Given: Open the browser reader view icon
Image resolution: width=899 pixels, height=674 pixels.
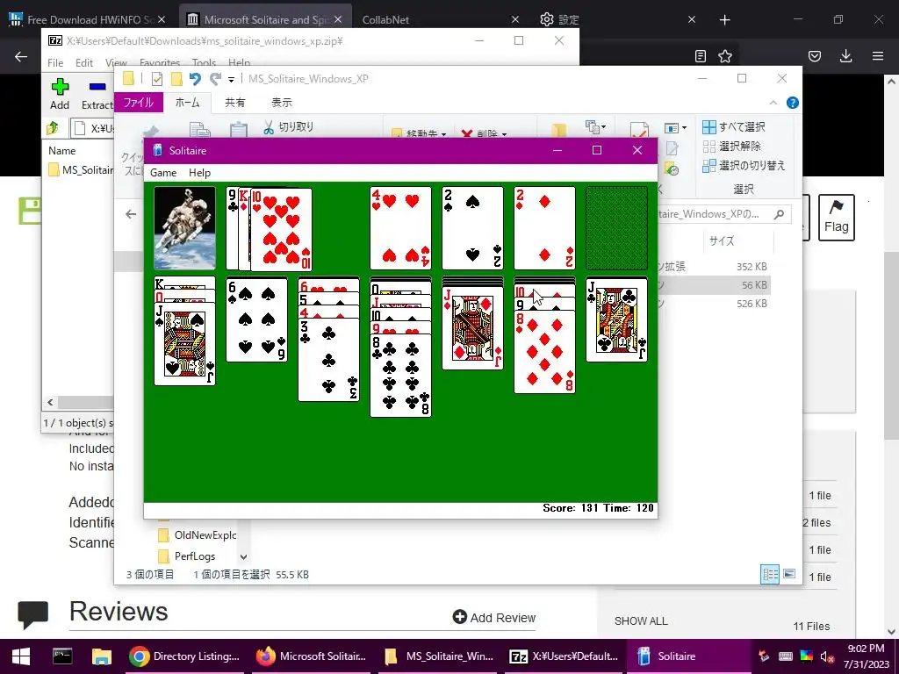Looking at the screenshot, I should click(700, 56).
